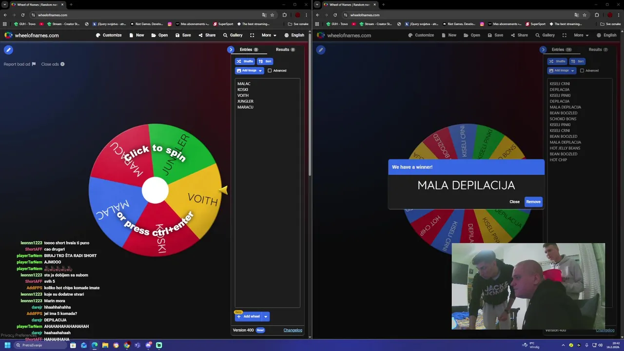This screenshot has height=351, width=624.
Task: Open Customize in the left window toolbar
Action: pos(109,35)
